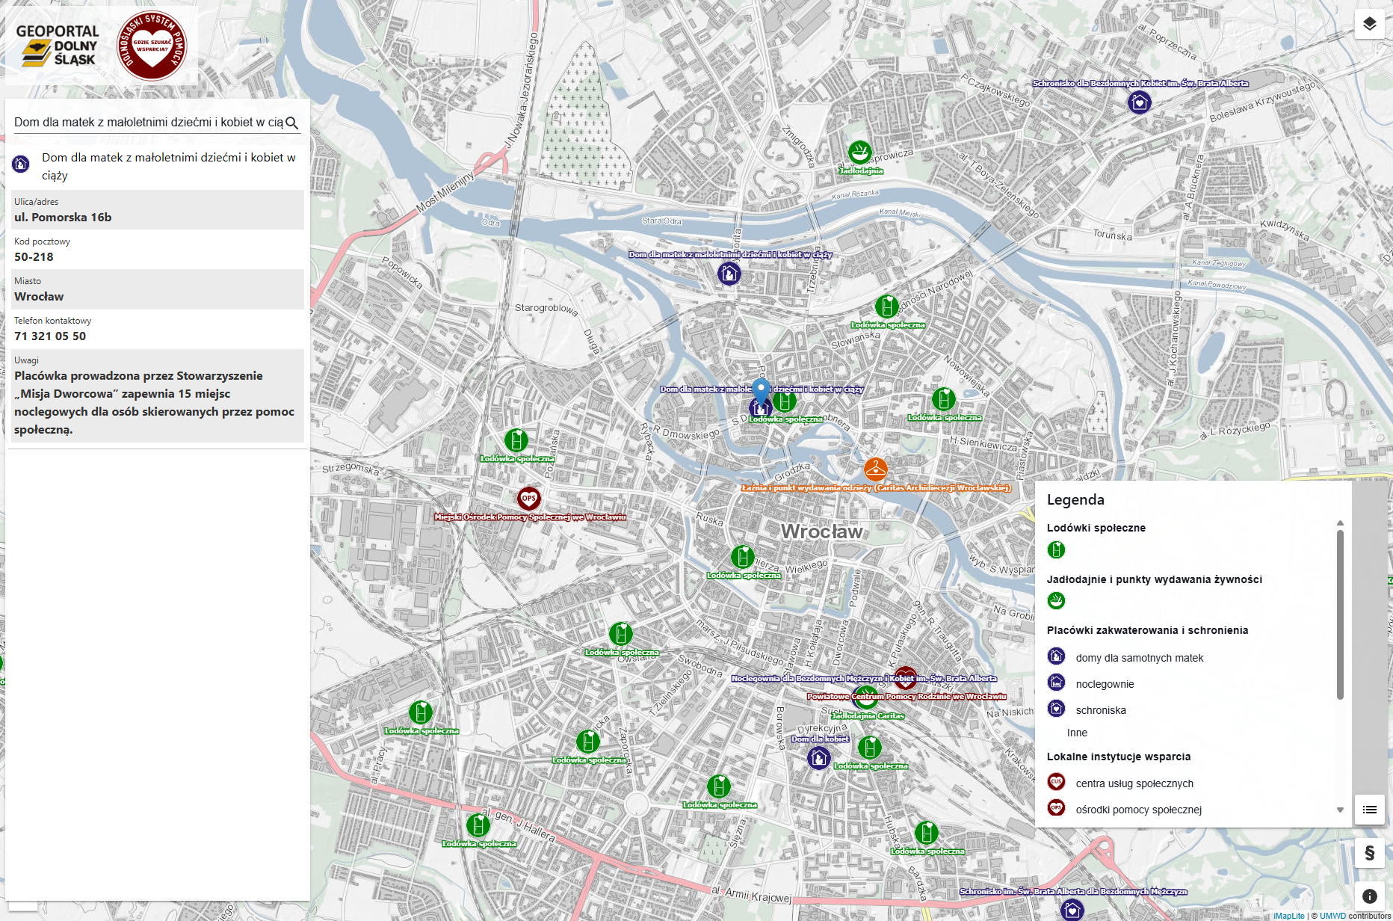The height and width of the screenshot is (921, 1393).
Task: Click the 'centra usług społecznych' legend entry
Action: 1134,783
